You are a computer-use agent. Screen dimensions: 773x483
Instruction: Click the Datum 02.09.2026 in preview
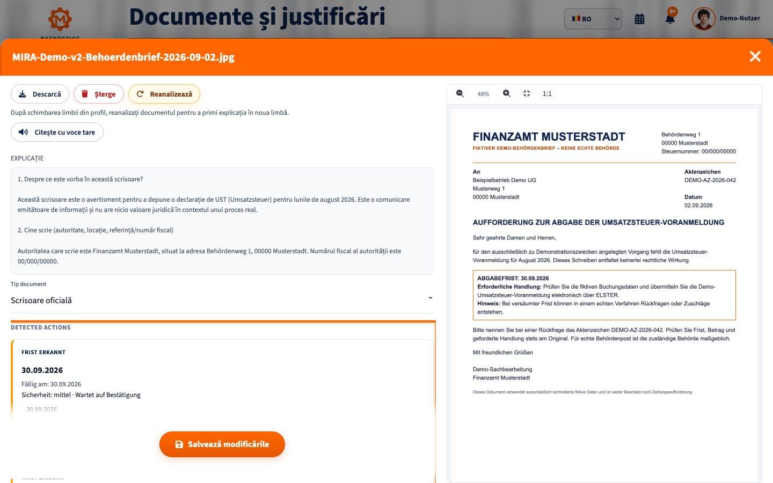[698, 206]
